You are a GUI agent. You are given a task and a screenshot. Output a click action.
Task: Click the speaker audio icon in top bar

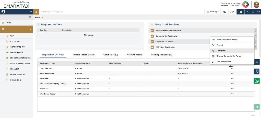tap(224, 12)
